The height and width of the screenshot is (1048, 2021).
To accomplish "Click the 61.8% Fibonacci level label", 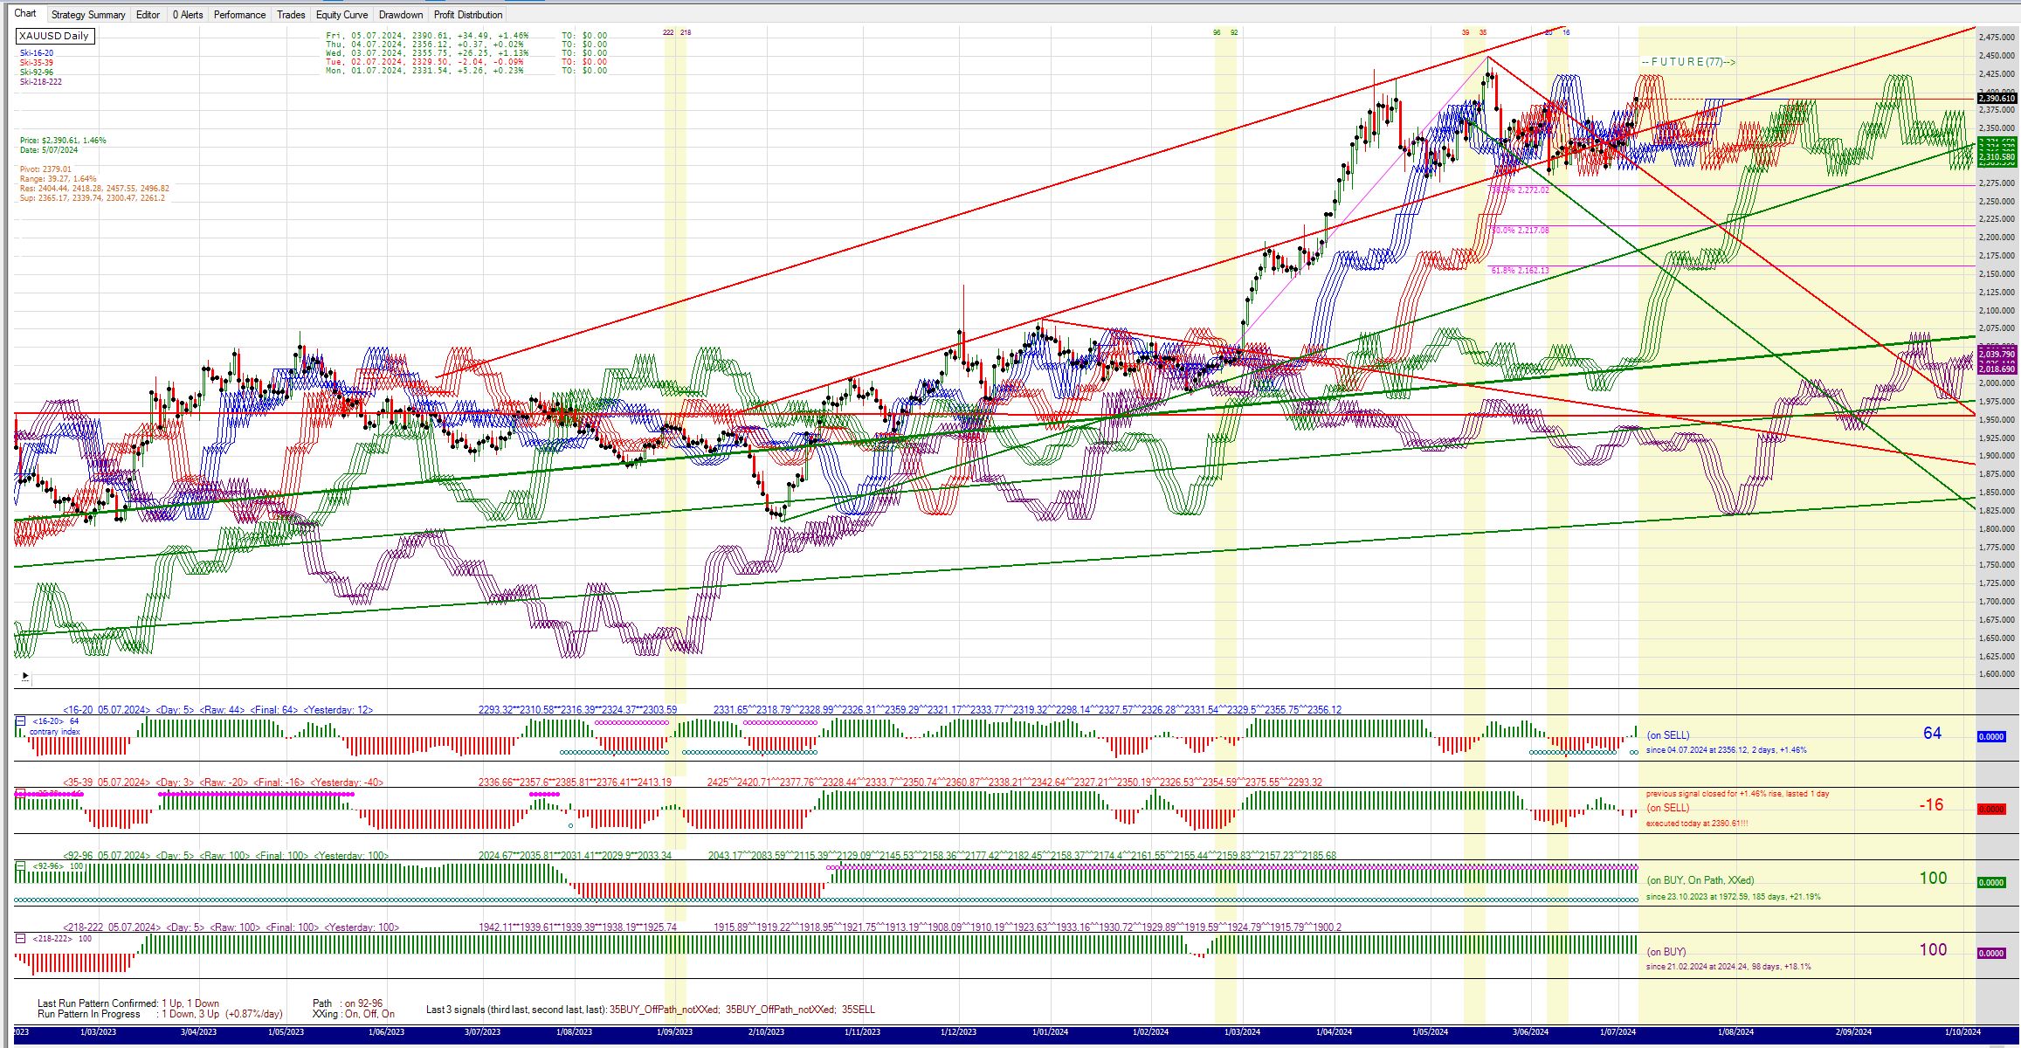I will (x=1520, y=271).
